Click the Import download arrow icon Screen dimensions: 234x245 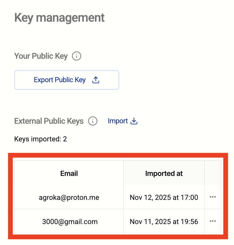pos(134,121)
